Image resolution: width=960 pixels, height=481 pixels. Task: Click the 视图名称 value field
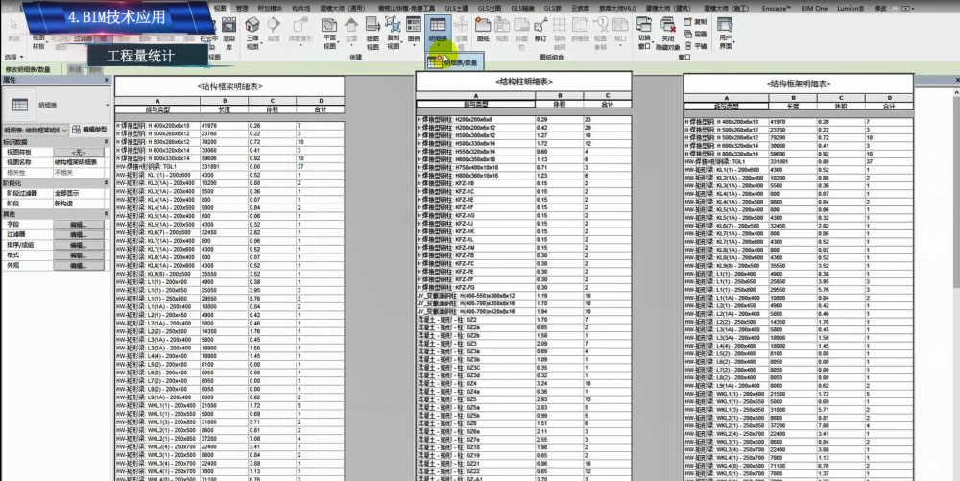pyautogui.click(x=79, y=162)
